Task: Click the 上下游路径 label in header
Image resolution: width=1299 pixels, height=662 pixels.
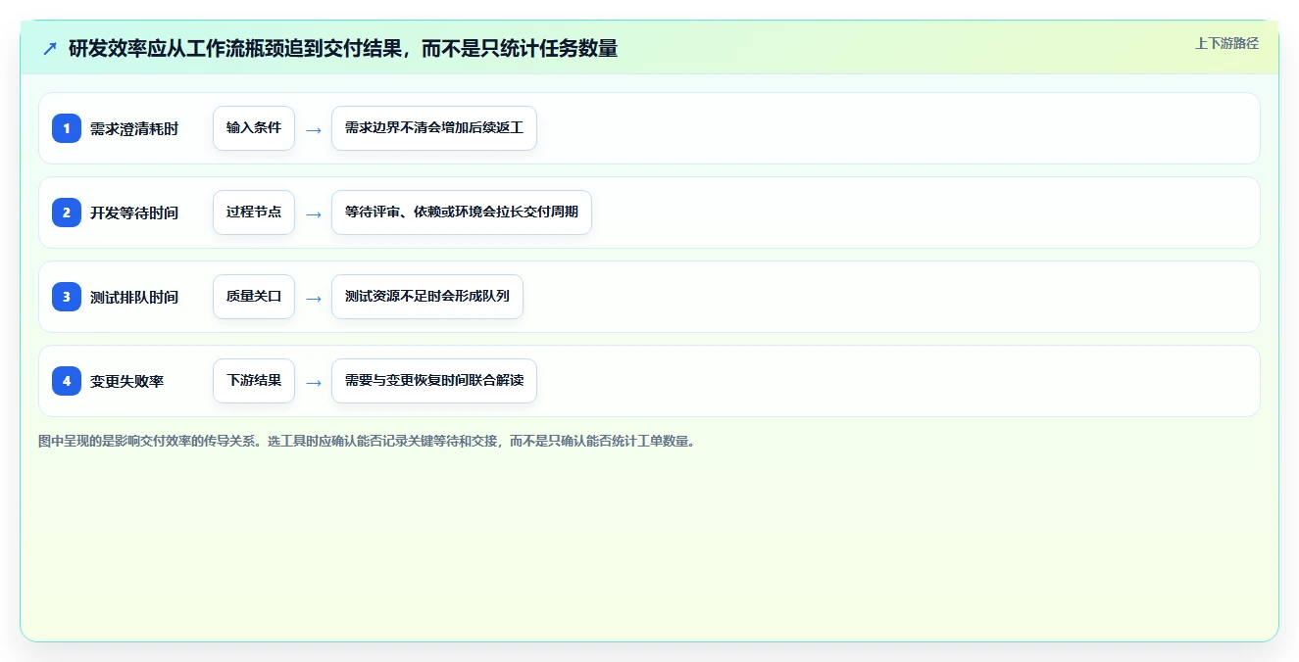Action: [x=1226, y=43]
